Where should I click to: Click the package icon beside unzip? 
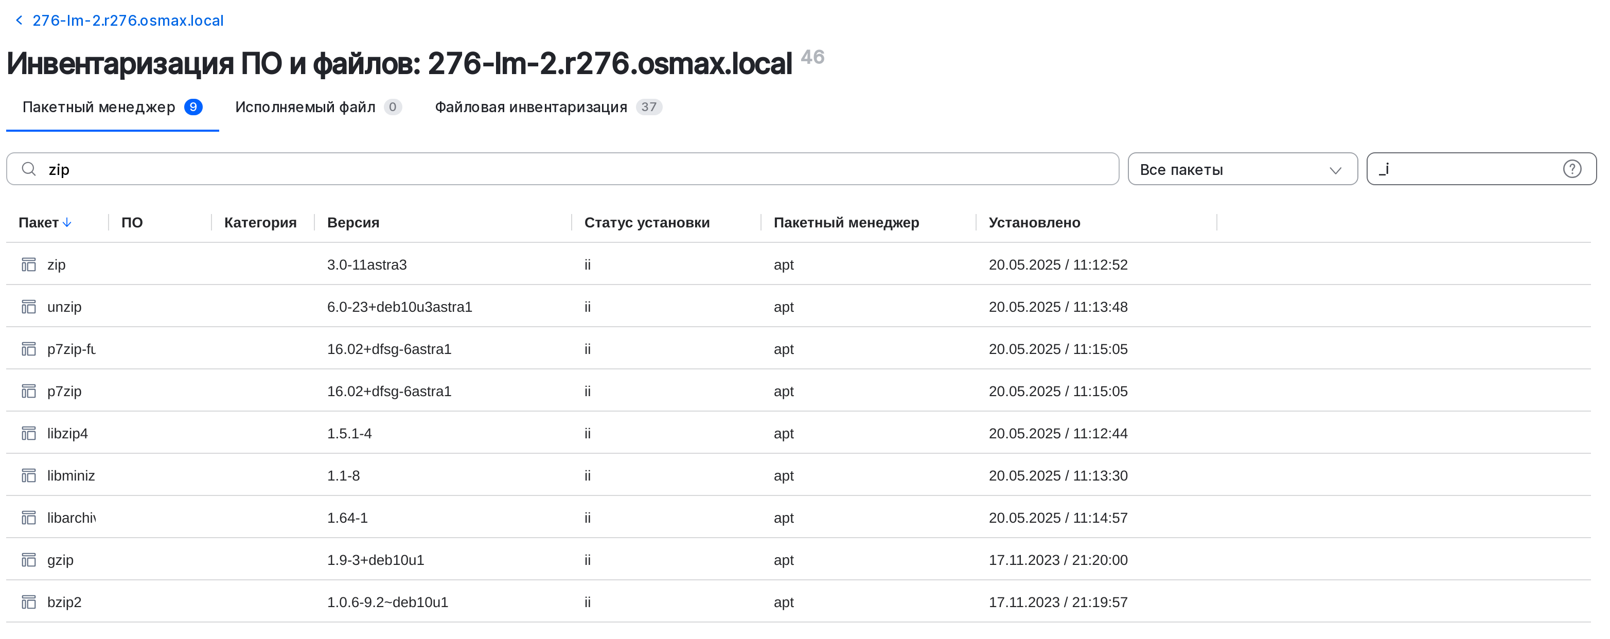(29, 307)
